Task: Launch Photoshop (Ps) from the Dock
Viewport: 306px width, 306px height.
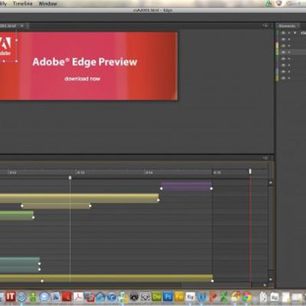Action: coord(168,297)
